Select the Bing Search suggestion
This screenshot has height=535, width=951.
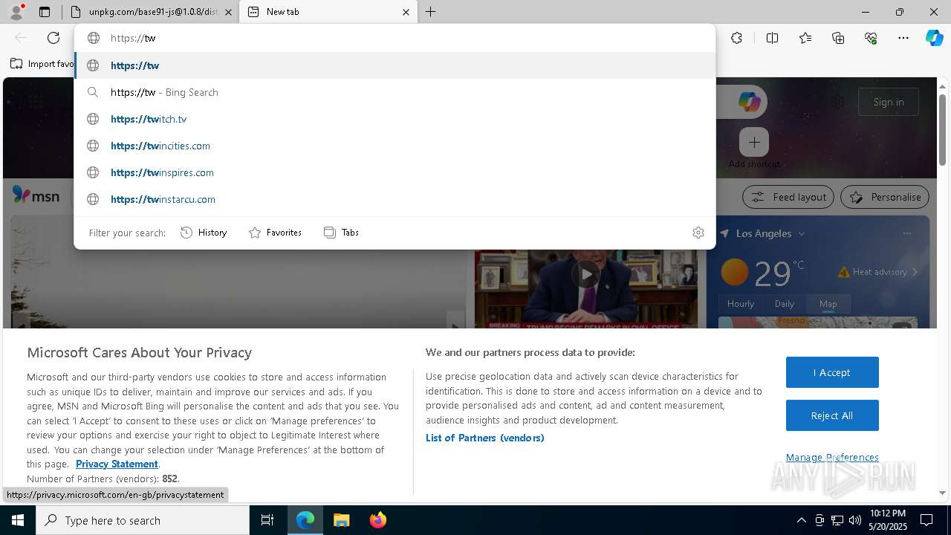(395, 92)
